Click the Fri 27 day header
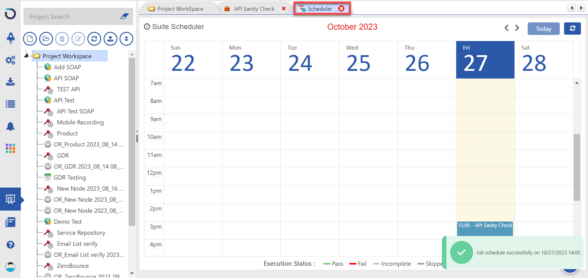Screen dimensions: 588x278 tap(485, 60)
